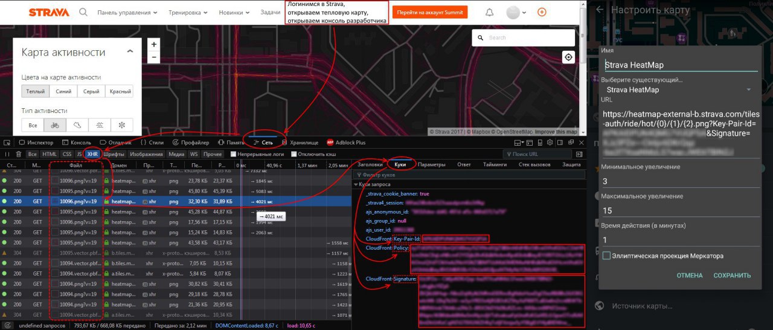Pause network recording in devtools

click(x=7, y=154)
